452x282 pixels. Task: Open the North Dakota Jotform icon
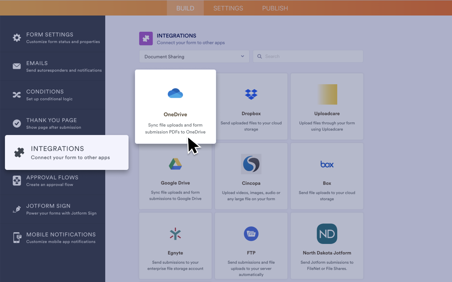[x=327, y=233]
